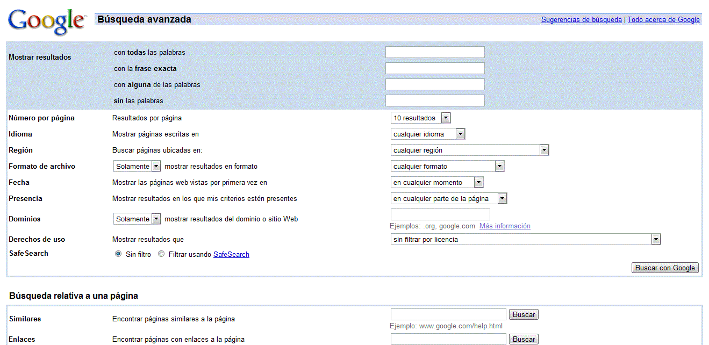Focus the 'sin las palabras' input field
This screenshot has width=709, height=345.
click(x=435, y=100)
